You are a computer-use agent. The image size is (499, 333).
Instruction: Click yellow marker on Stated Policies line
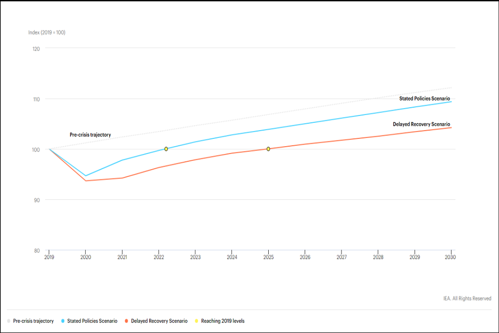[166, 149]
